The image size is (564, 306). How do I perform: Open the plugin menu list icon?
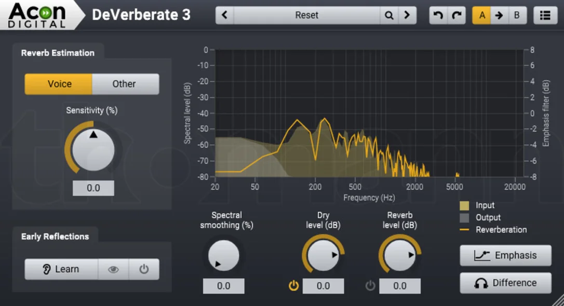pos(545,15)
